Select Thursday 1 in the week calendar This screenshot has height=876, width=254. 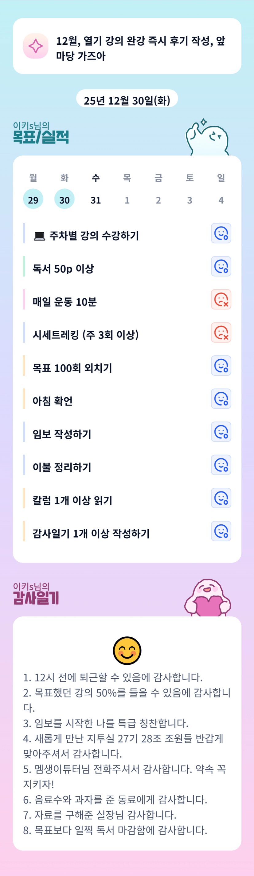click(x=127, y=200)
